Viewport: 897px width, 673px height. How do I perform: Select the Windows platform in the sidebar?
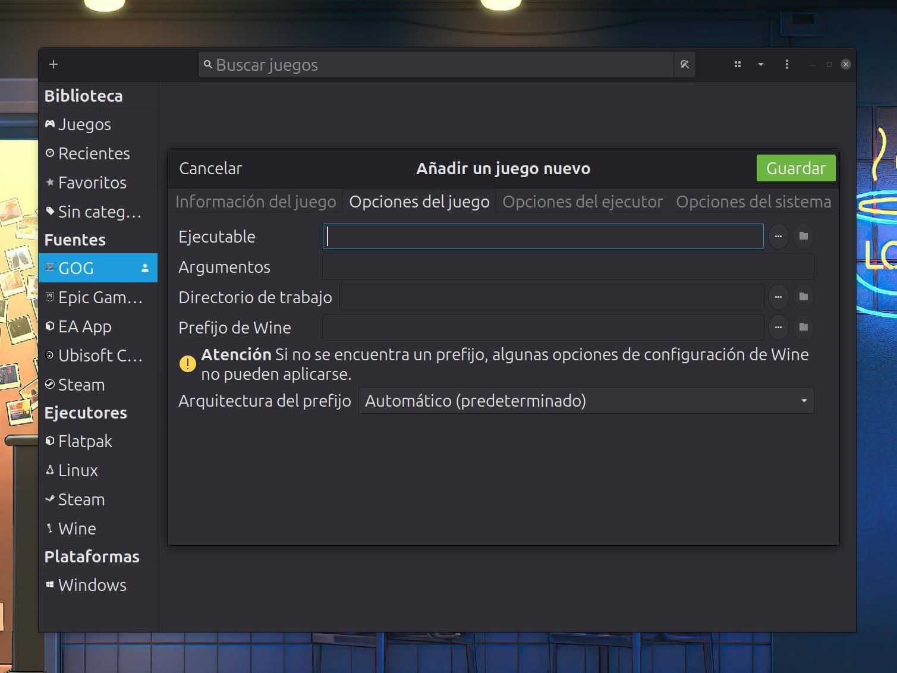tap(92, 585)
